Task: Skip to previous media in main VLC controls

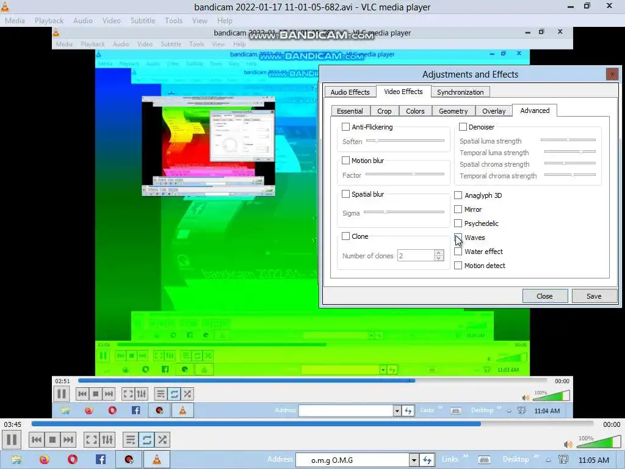Action: tap(37, 440)
